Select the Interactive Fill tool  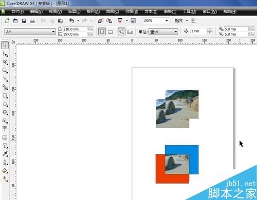pyautogui.click(x=5, y=179)
